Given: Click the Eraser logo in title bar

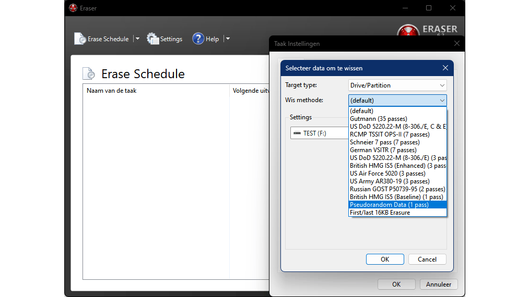Looking at the screenshot, I should pos(73,8).
